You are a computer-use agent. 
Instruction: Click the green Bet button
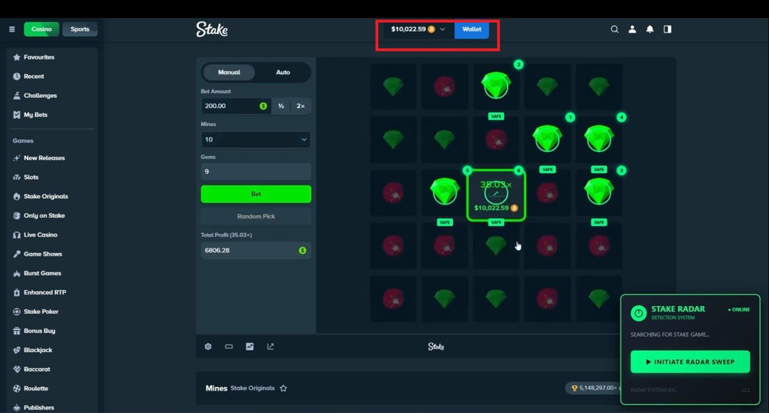pos(256,194)
